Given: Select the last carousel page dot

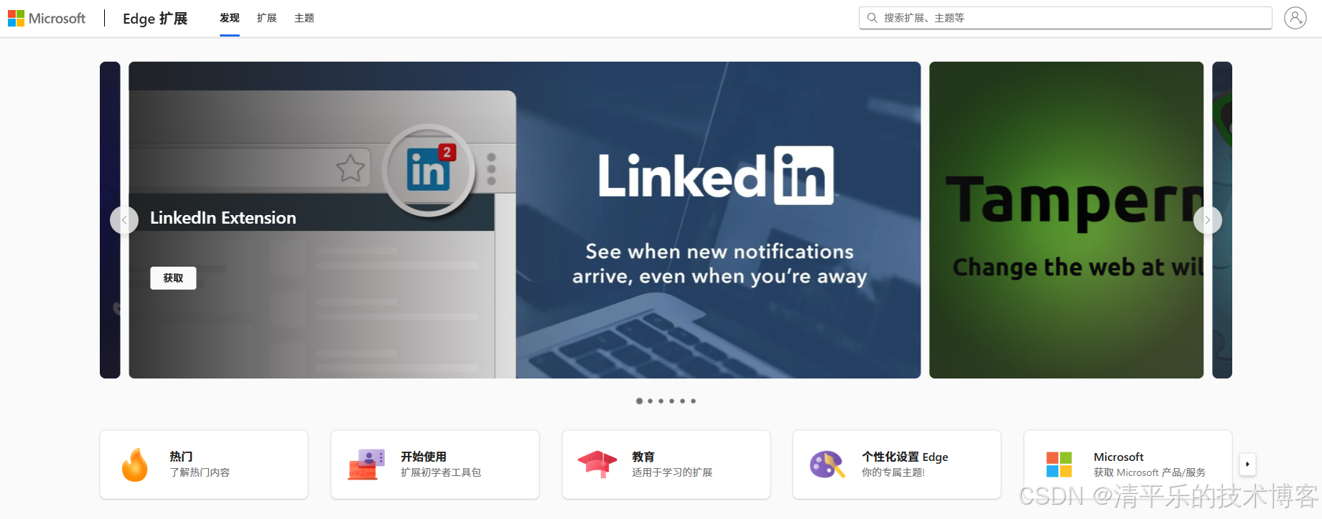Looking at the screenshot, I should pyautogui.click(x=693, y=401).
